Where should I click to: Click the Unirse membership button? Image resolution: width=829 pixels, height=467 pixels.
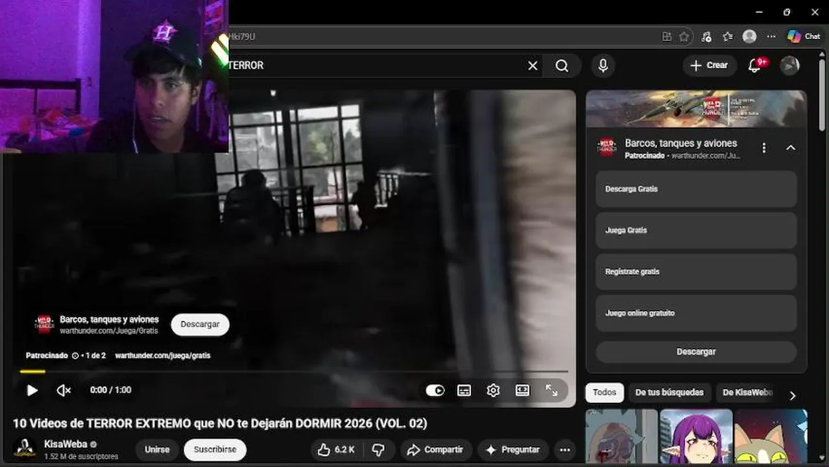click(x=157, y=449)
